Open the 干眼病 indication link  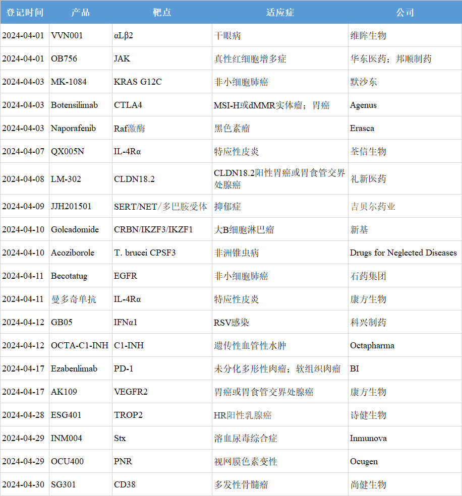226,35
